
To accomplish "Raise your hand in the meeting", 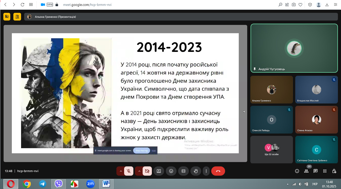I will pos(196,171).
